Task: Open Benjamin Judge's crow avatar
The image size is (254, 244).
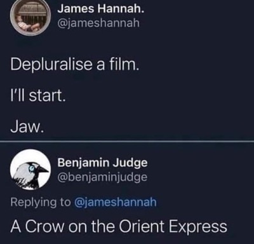Action: click(x=30, y=169)
